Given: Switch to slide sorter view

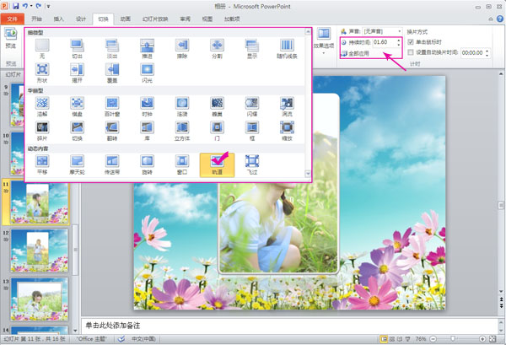Looking at the screenshot, I should point(392,339).
